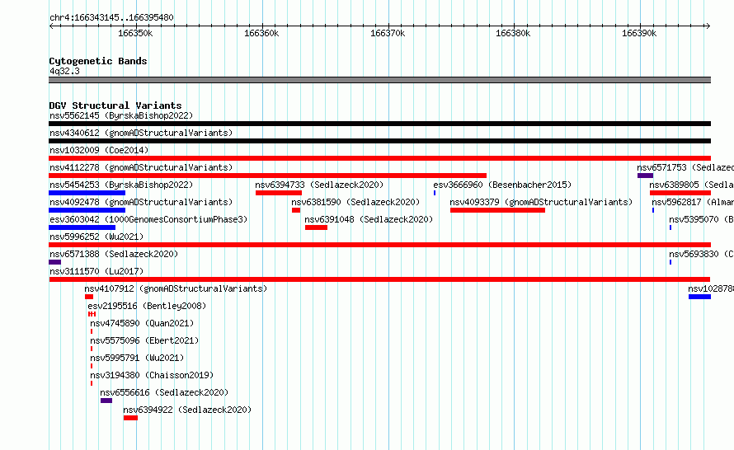This screenshot has height=450, width=734.
Task: Click the red bar for nsv5996252
Action: 379,245
